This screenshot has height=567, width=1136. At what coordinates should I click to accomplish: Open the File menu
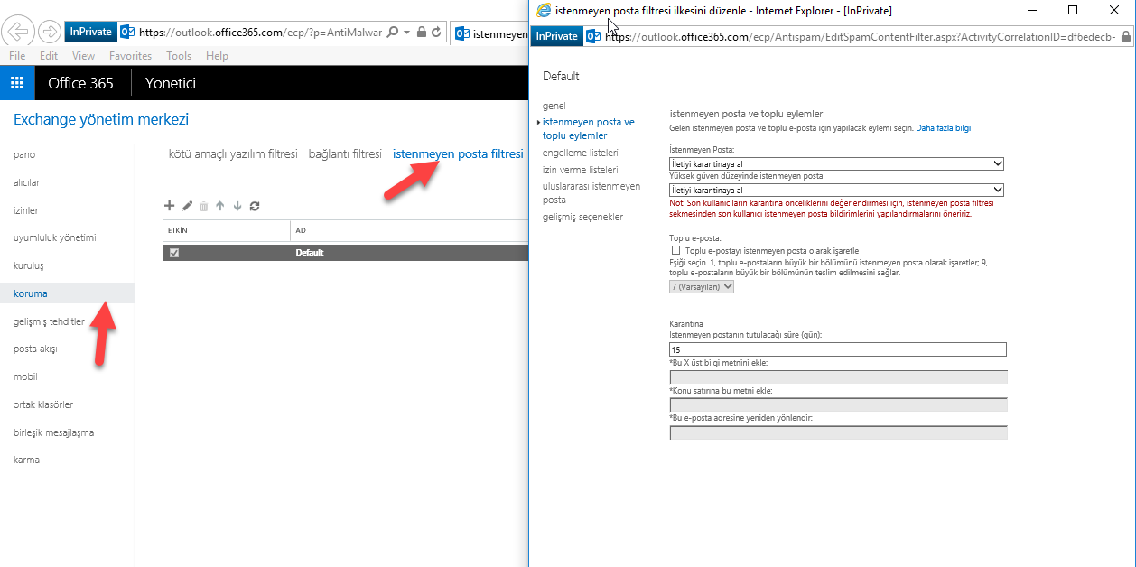[x=17, y=56]
